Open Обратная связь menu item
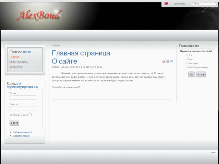This screenshot has width=219, height=164. click(x=19, y=62)
